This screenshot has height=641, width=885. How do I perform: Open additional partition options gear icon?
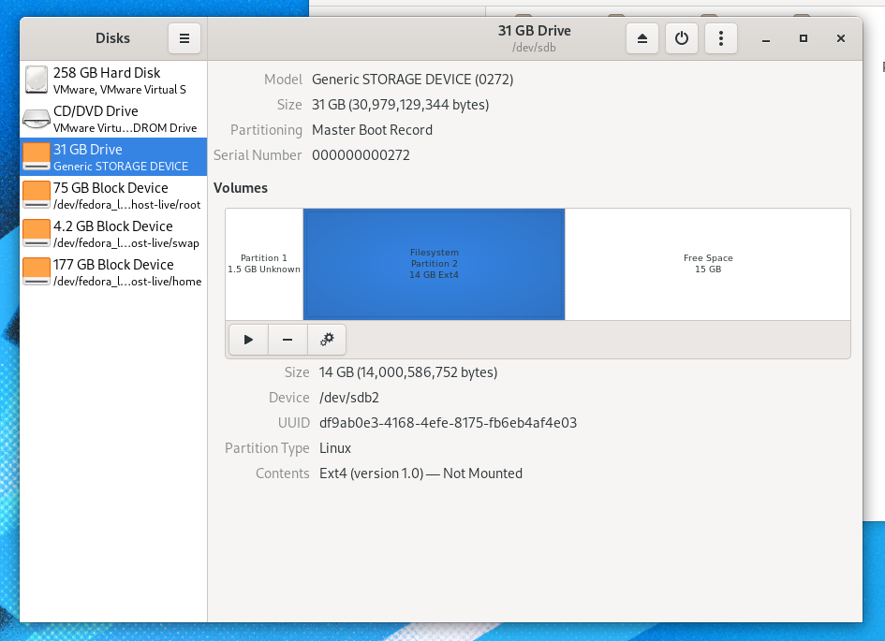[326, 339]
